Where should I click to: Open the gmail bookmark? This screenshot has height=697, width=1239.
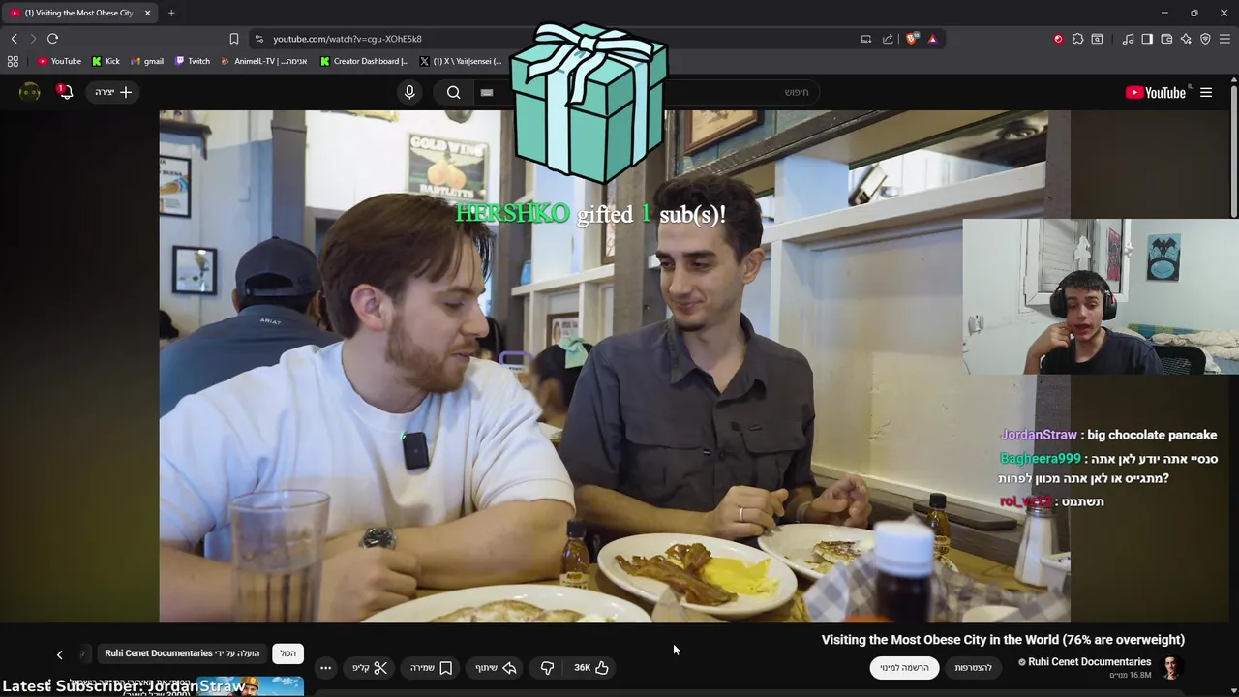point(146,61)
